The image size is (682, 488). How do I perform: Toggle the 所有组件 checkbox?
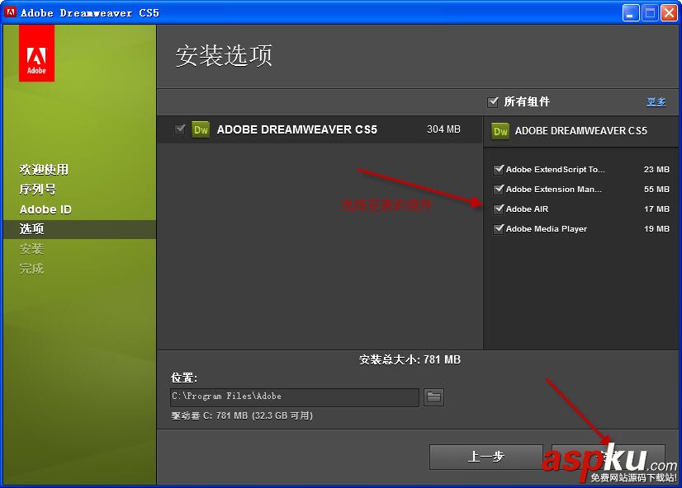[x=493, y=102]
